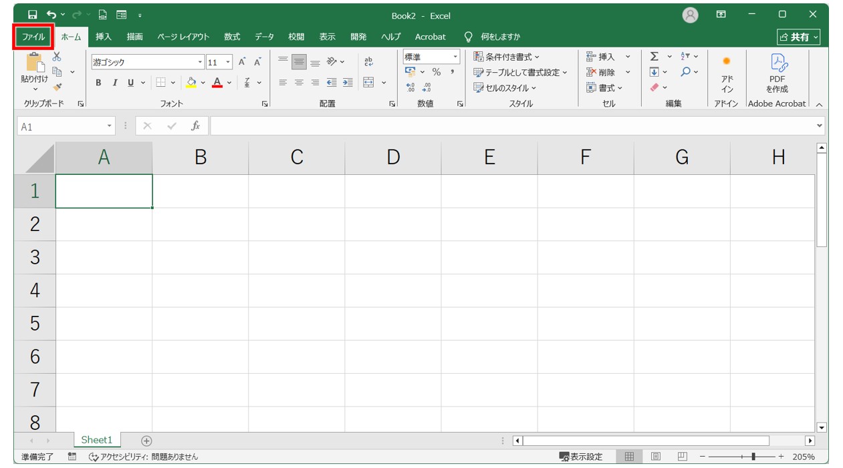Open the 書式 format cells dropdown
Screen dimensions: 843x468
tap(604, 87)
